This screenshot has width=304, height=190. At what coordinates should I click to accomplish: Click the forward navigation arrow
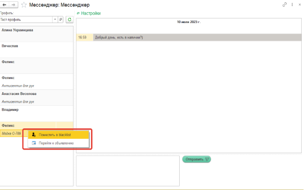[x=14, y=5]
